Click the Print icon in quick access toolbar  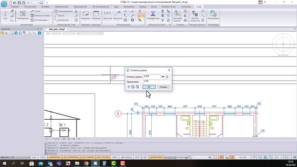(x=41, y=3)
